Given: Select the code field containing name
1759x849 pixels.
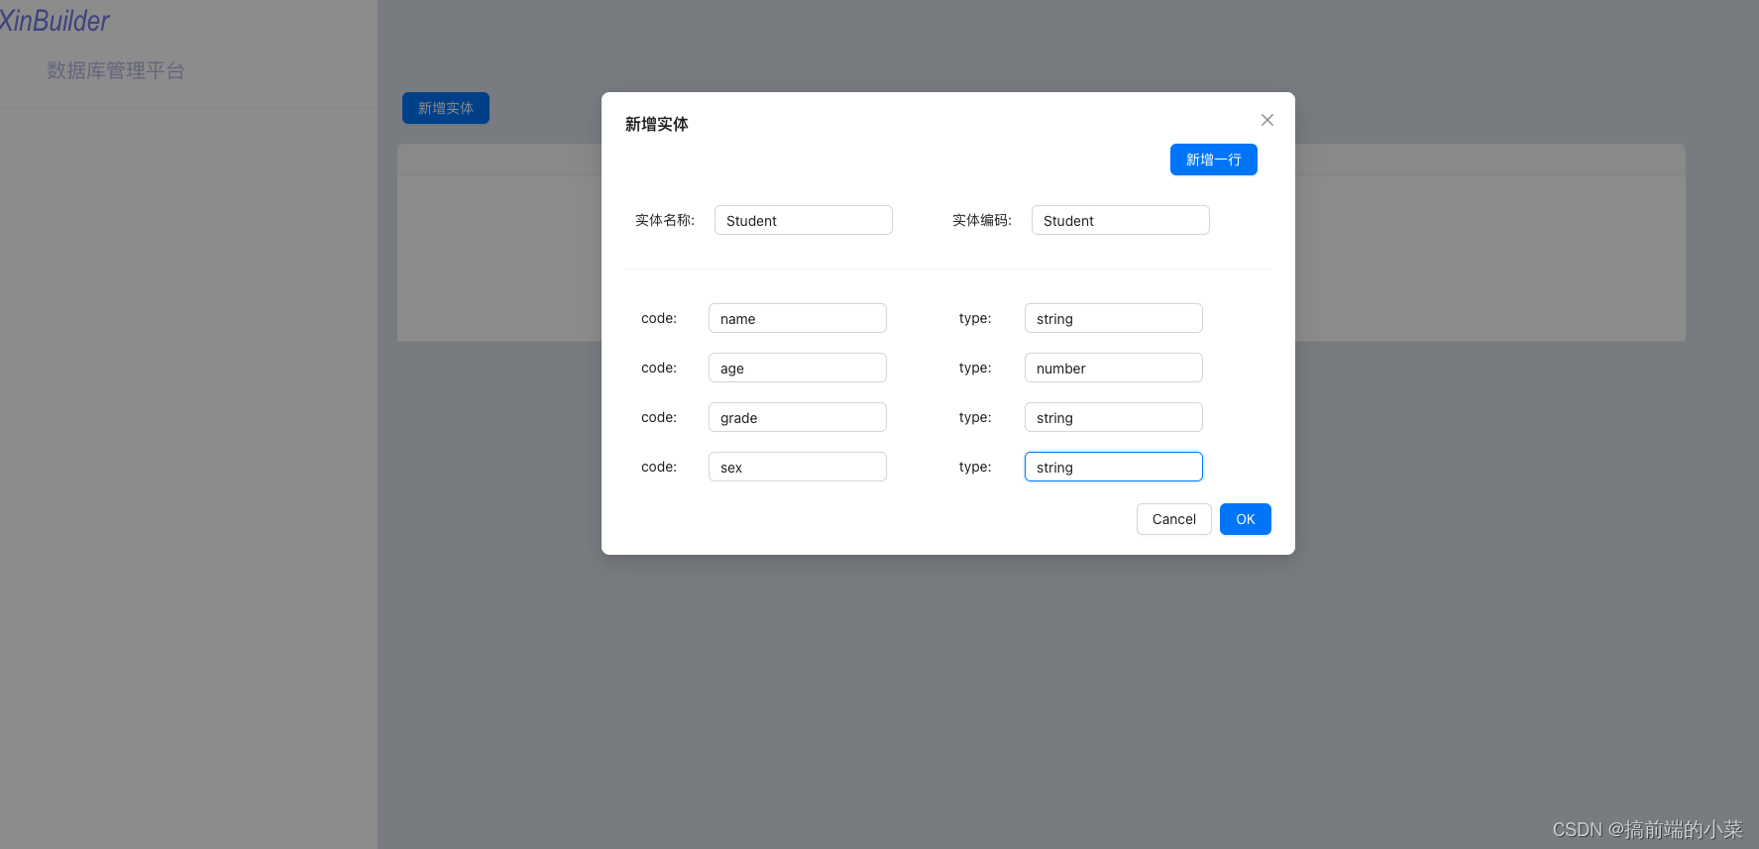Looking at the screenshot, I should tap(797, 318).
